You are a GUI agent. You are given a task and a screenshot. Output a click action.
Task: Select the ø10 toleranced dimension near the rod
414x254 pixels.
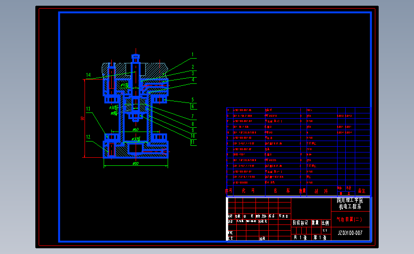pos(125,85)
